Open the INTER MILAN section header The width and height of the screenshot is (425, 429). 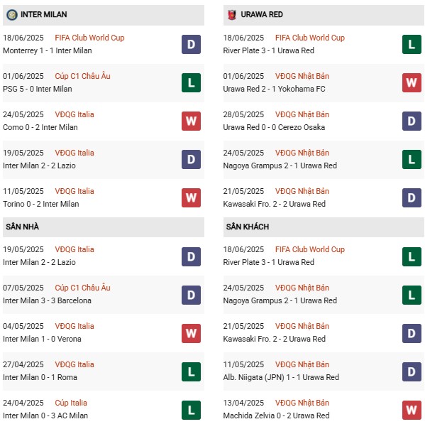[x=104, y=15]
